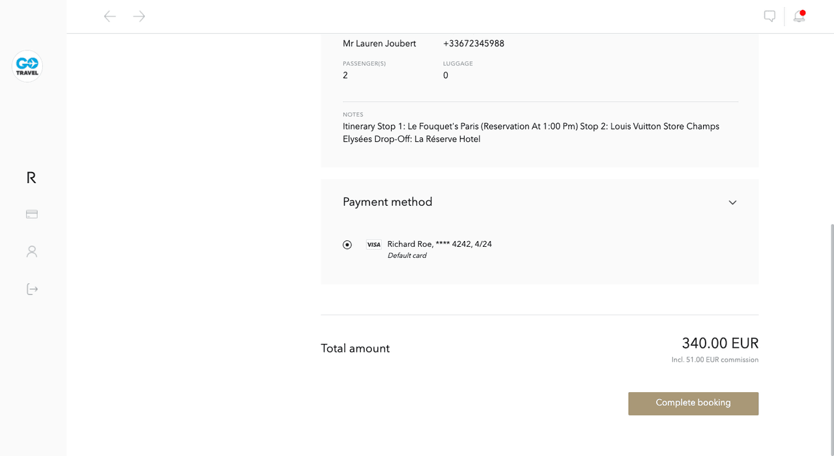Viewport: 834px width, 456px height.
Task: Go forward using the right arrow
Action: [139, 16]
